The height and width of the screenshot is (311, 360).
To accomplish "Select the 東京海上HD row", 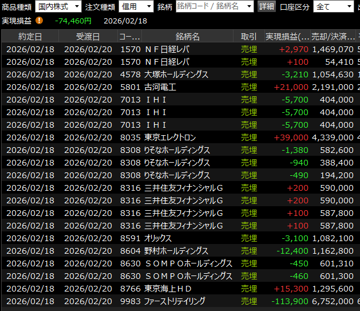I will (172, 289).
